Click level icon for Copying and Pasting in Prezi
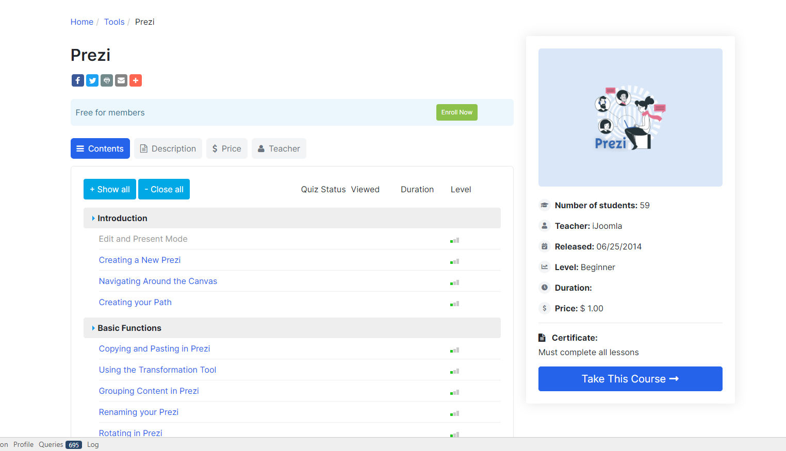Screen dimensions: 786x451 (x=454, y=350)
